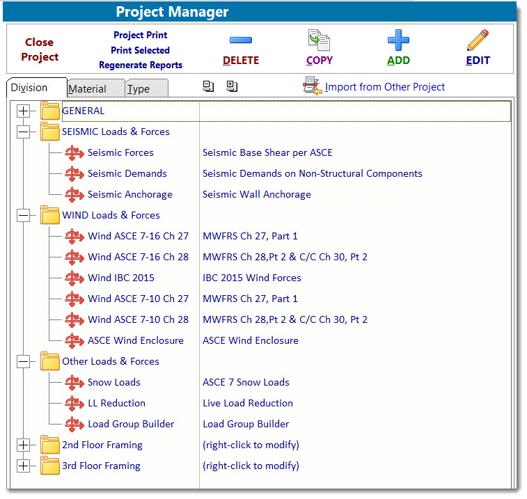Collapse the SEISMIC Loads & Forces folder
Image resolution: width=527 pixels, height=499 pixels.
[24, 132]
